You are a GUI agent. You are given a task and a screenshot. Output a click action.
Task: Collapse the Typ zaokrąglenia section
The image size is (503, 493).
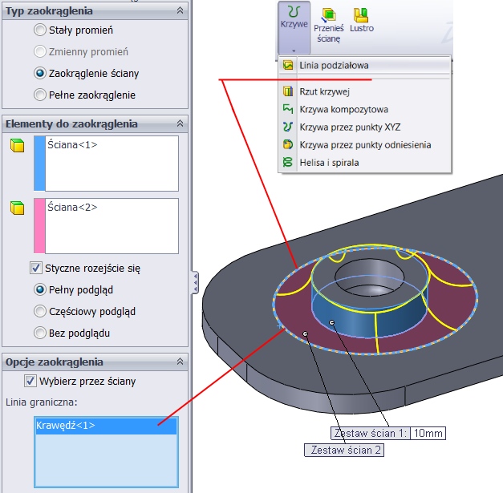(x=180, y=10)
